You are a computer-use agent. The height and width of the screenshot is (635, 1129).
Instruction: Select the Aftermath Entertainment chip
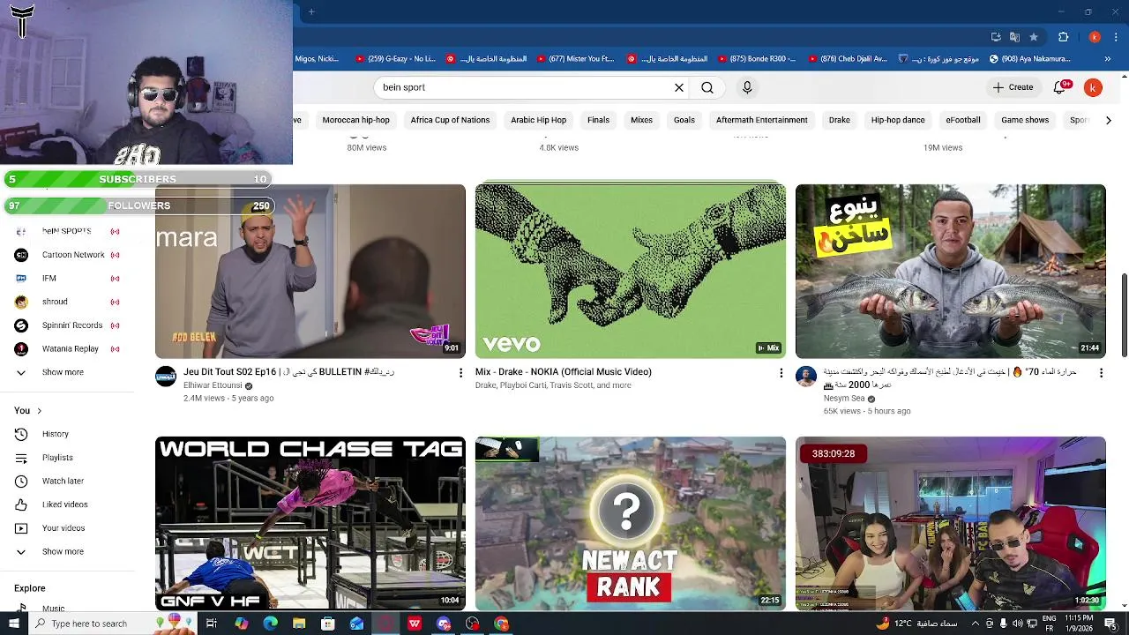tap(762, 120)
